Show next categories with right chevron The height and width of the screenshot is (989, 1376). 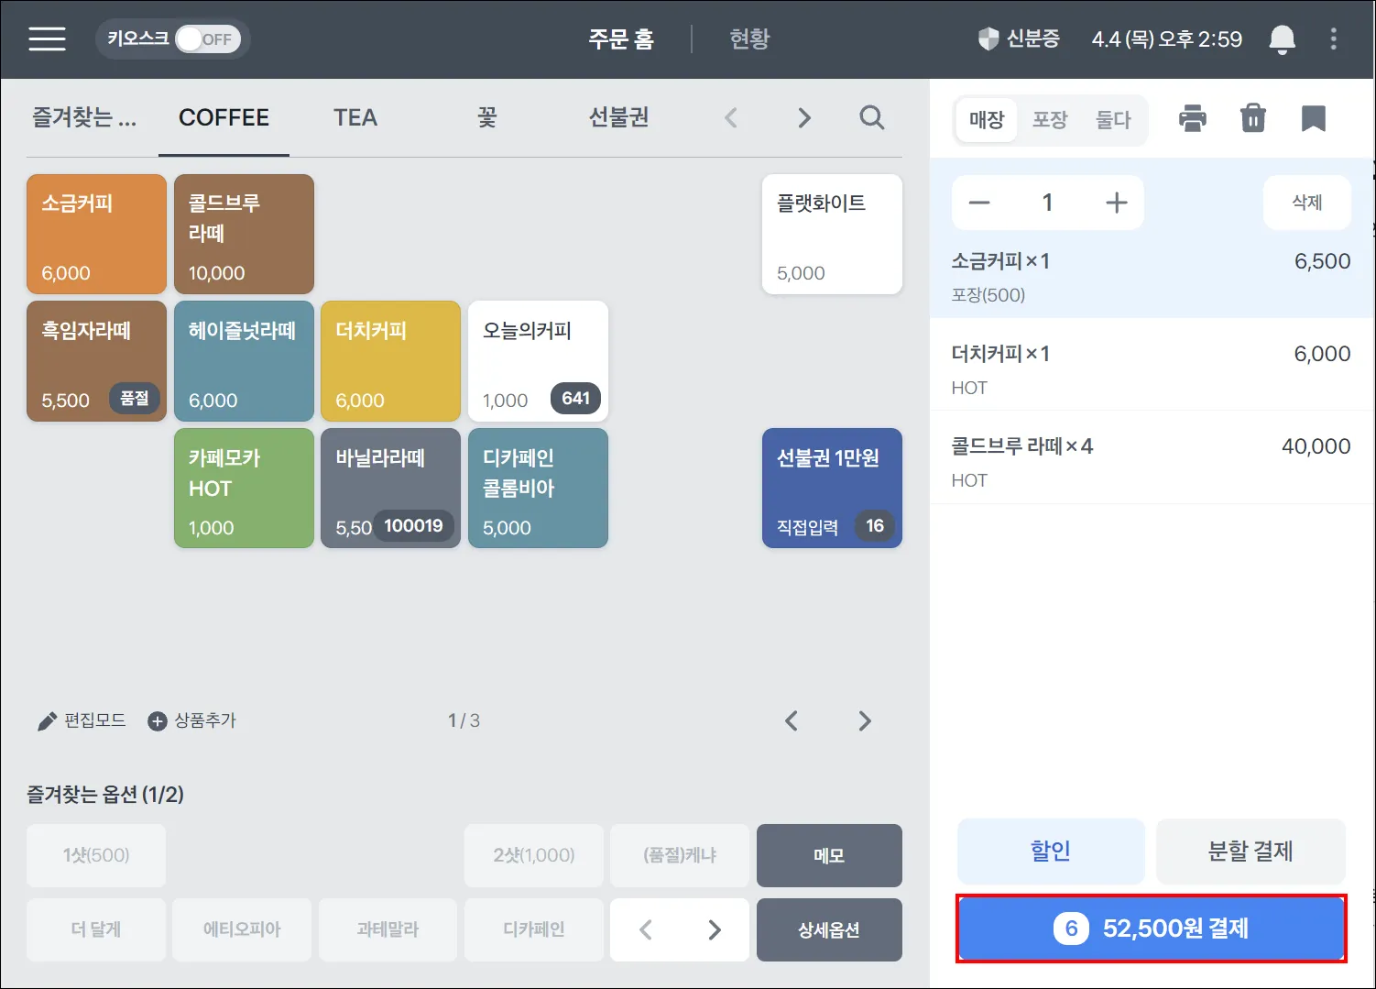pyautogui.click(x=804, y=117)
